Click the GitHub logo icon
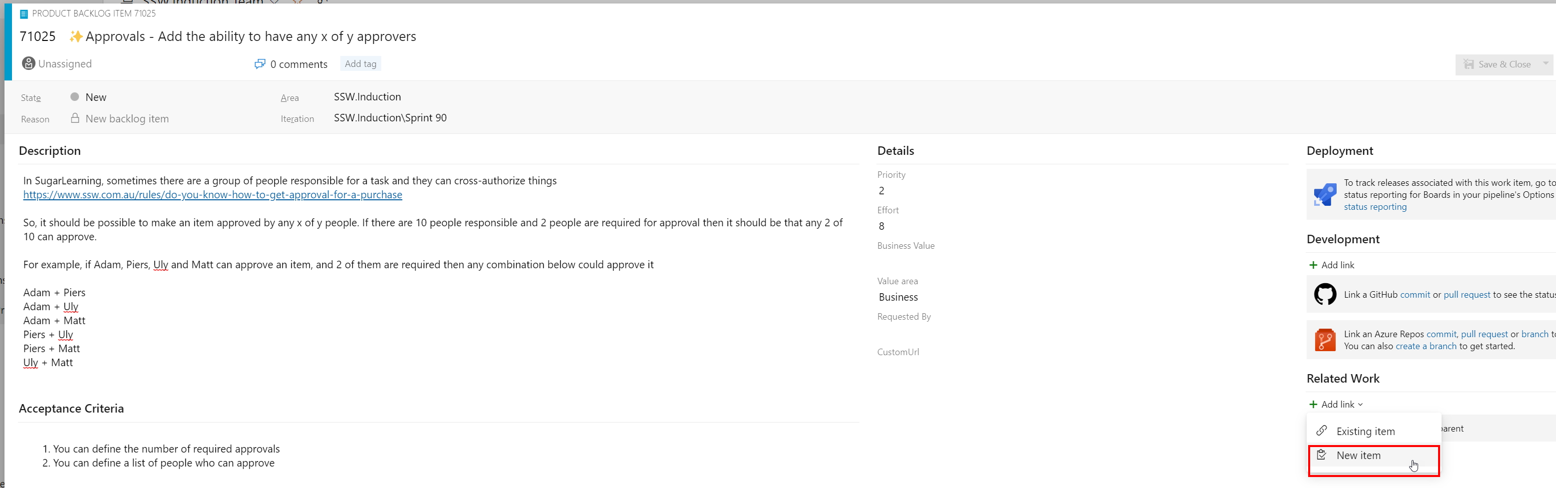Screen dimensions: 1556x488 click(x=1325, y=295)
